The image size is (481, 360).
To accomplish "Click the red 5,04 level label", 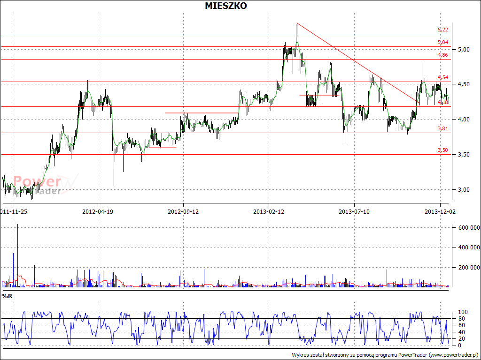I will (442, 42).
